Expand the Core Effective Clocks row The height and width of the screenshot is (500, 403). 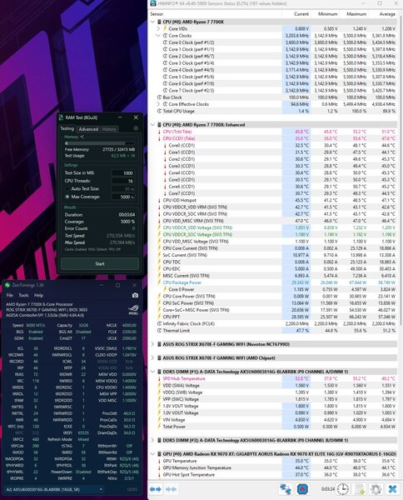(x=159, y=104)
